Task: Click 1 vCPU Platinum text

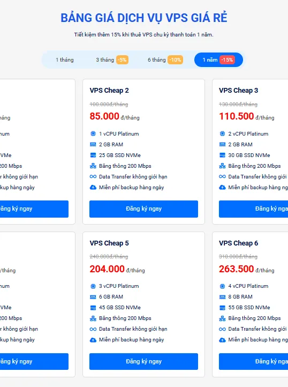Action: [119, 134]
